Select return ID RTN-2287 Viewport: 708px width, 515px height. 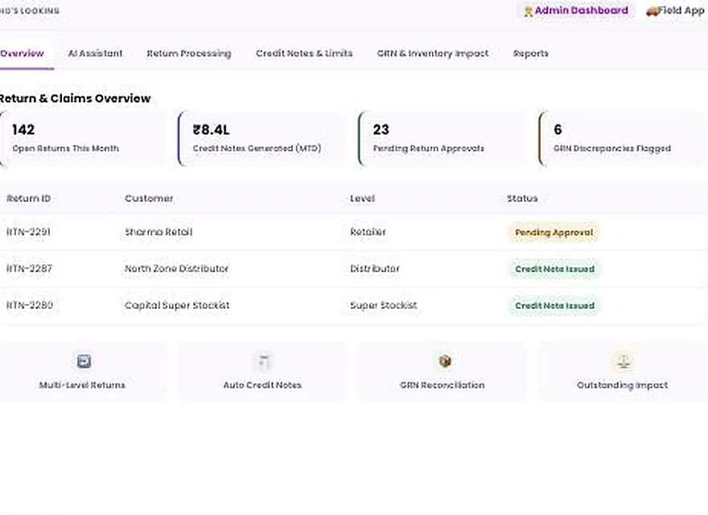pos(29,268)
